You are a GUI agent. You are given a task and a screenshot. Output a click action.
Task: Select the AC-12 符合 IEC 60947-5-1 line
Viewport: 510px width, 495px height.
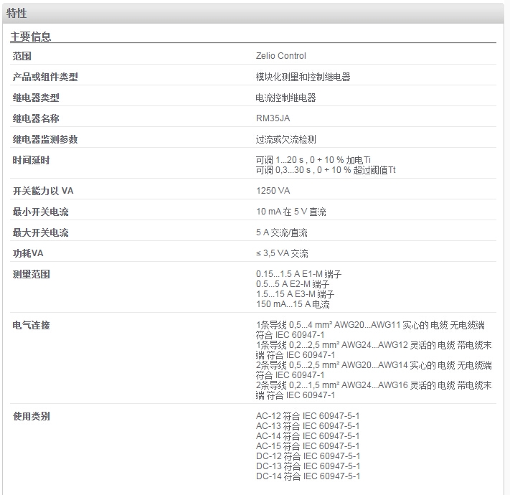(x=308, y=415)
